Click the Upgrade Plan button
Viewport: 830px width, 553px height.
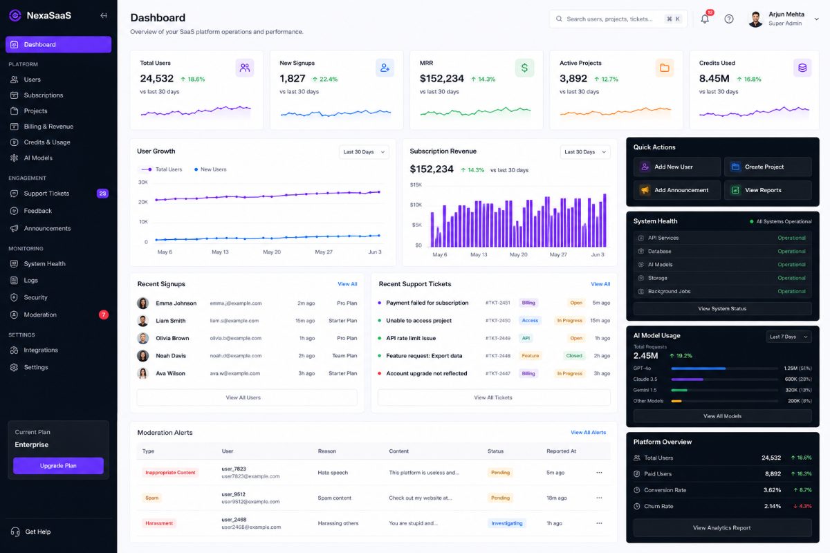coord(58,466)
